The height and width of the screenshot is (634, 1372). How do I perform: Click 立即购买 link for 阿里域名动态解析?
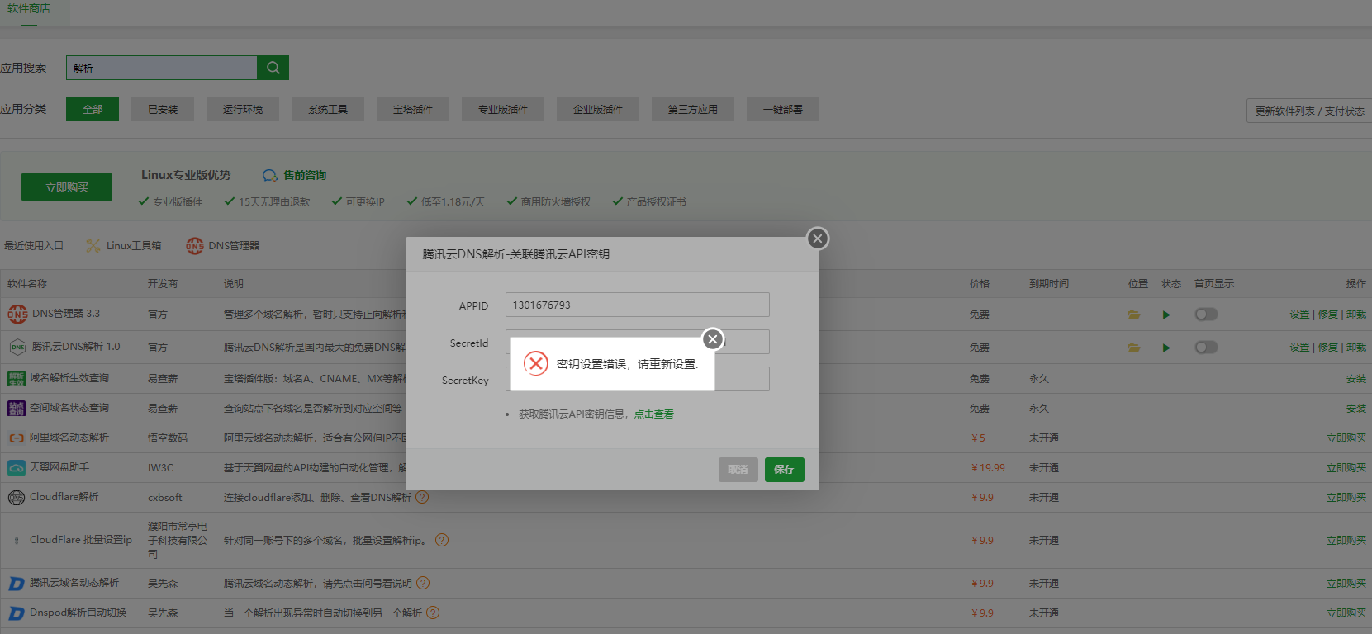pos(1346,438)
